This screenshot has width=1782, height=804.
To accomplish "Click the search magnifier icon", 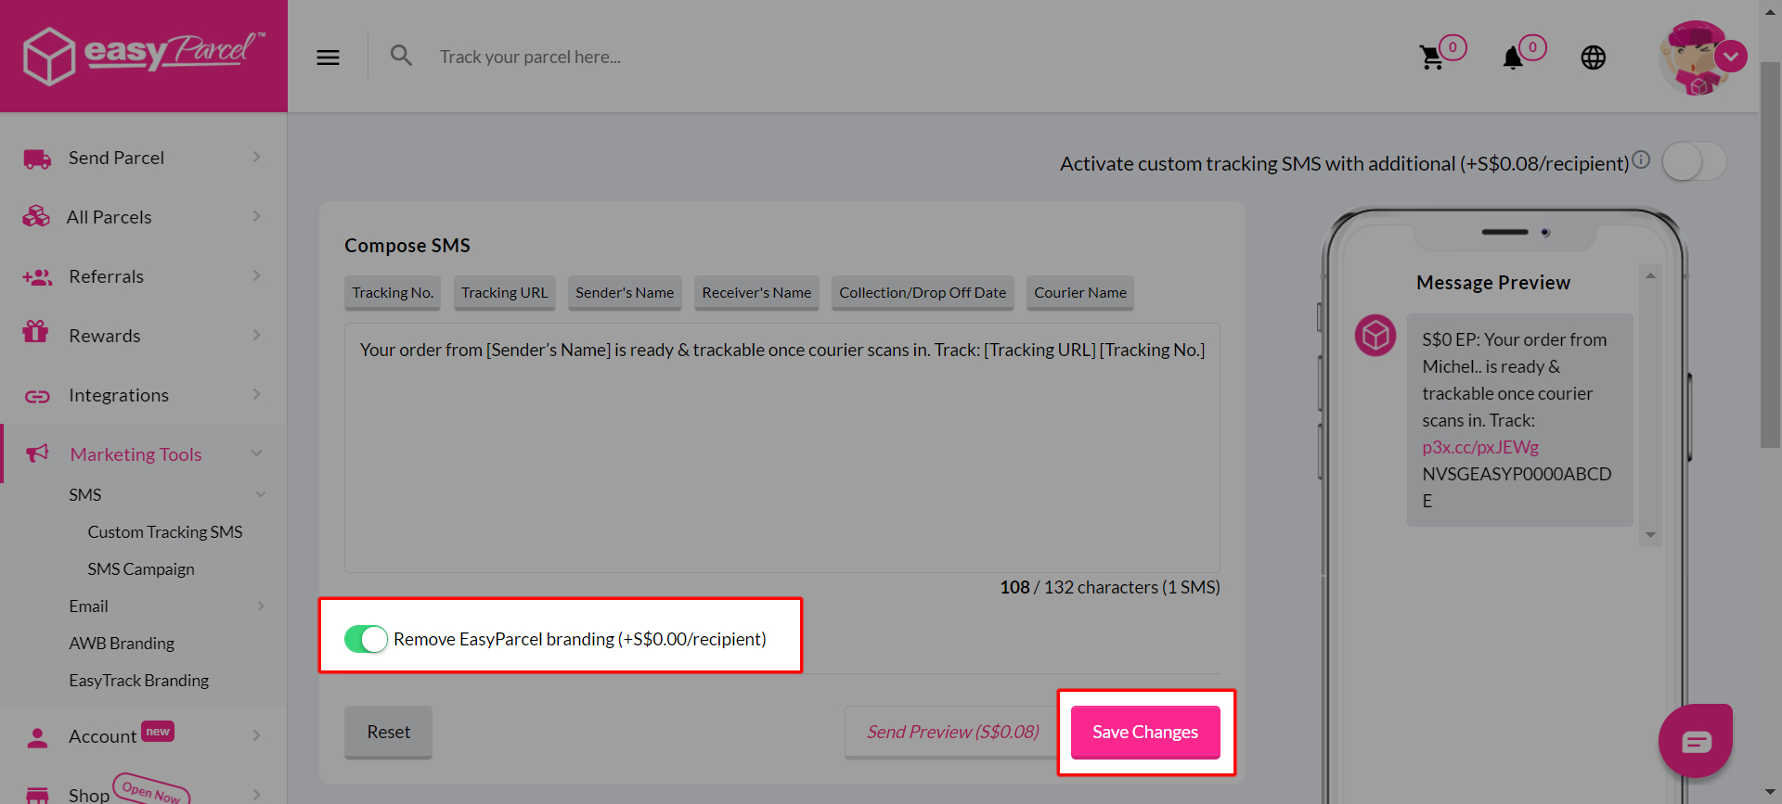I will pos(401,56).
